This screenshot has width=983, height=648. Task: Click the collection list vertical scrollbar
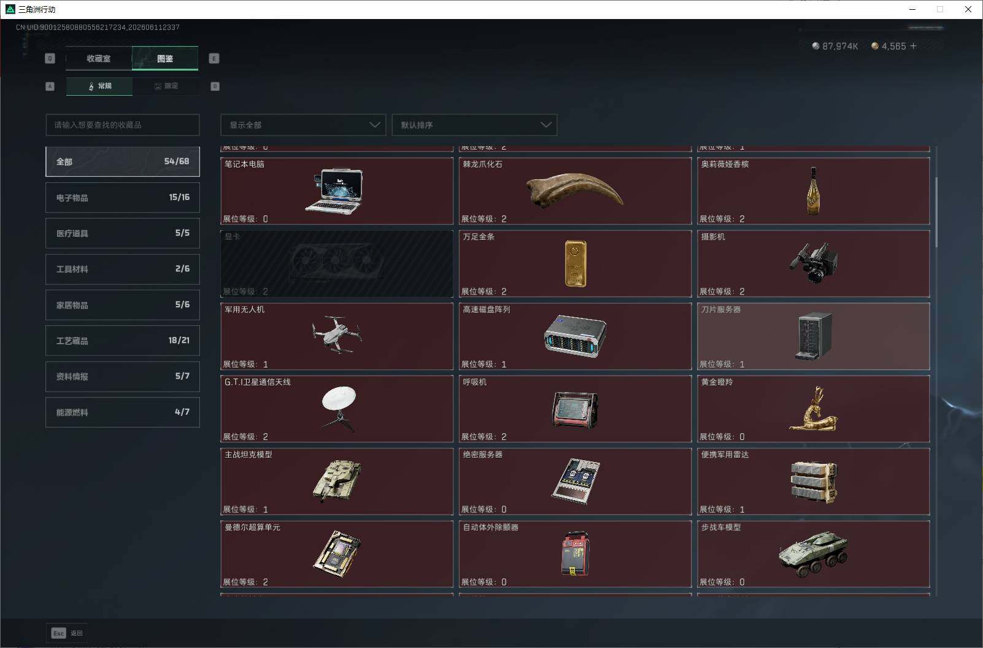[936, 212]
